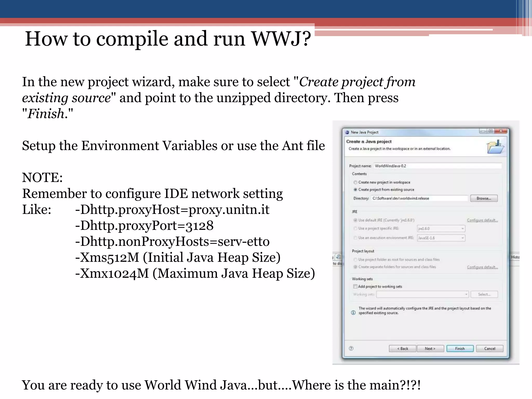Click the 'How to compile and run WWJ?' title
The width and height of the screenshot is (532, 399).
pos(168,38)
